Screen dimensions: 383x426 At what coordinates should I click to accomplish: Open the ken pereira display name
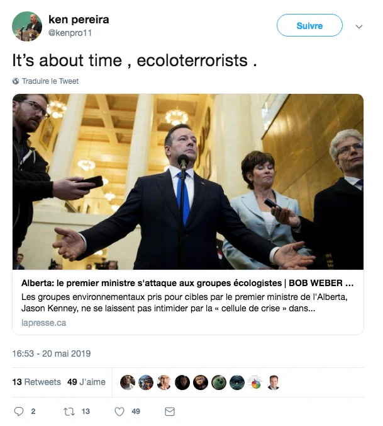79,20
